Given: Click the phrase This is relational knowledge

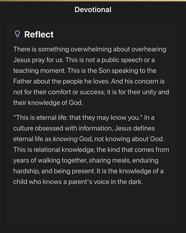Looking at the screenshot, I should [x=54, y=150].
